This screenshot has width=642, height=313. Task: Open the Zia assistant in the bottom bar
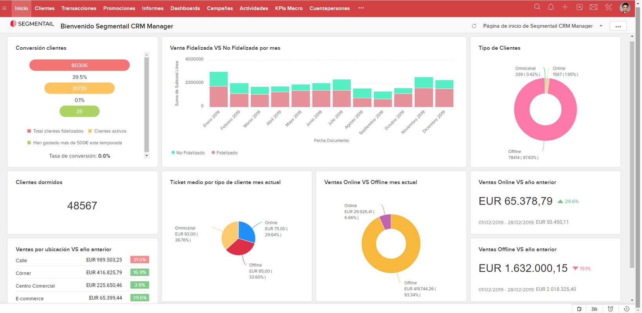594,309
